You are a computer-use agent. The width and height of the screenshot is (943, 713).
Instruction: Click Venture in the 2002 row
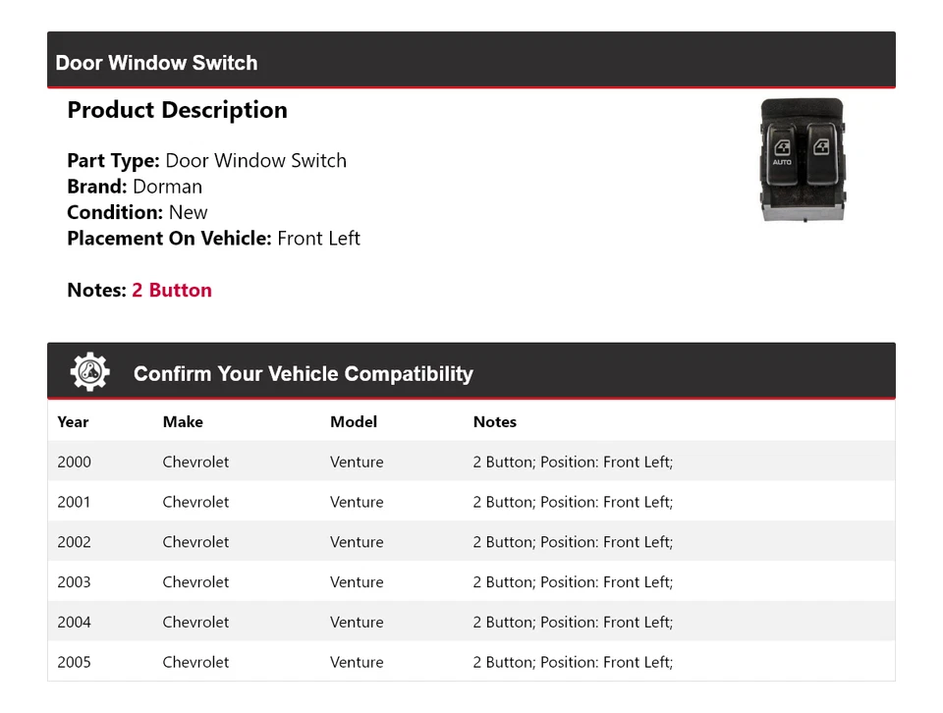(357, 542)
